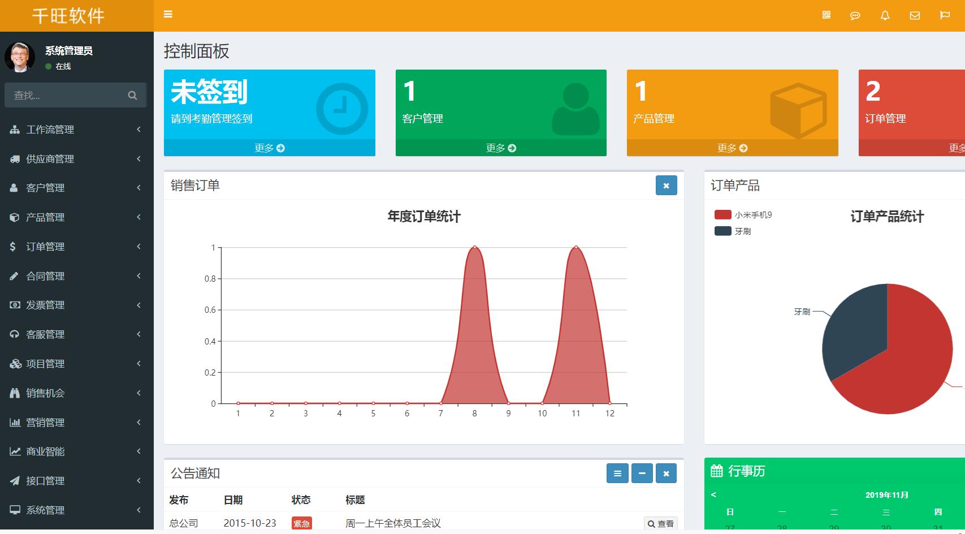Click the 订单管理 dollar icon in sidebar

coord(13,247)
